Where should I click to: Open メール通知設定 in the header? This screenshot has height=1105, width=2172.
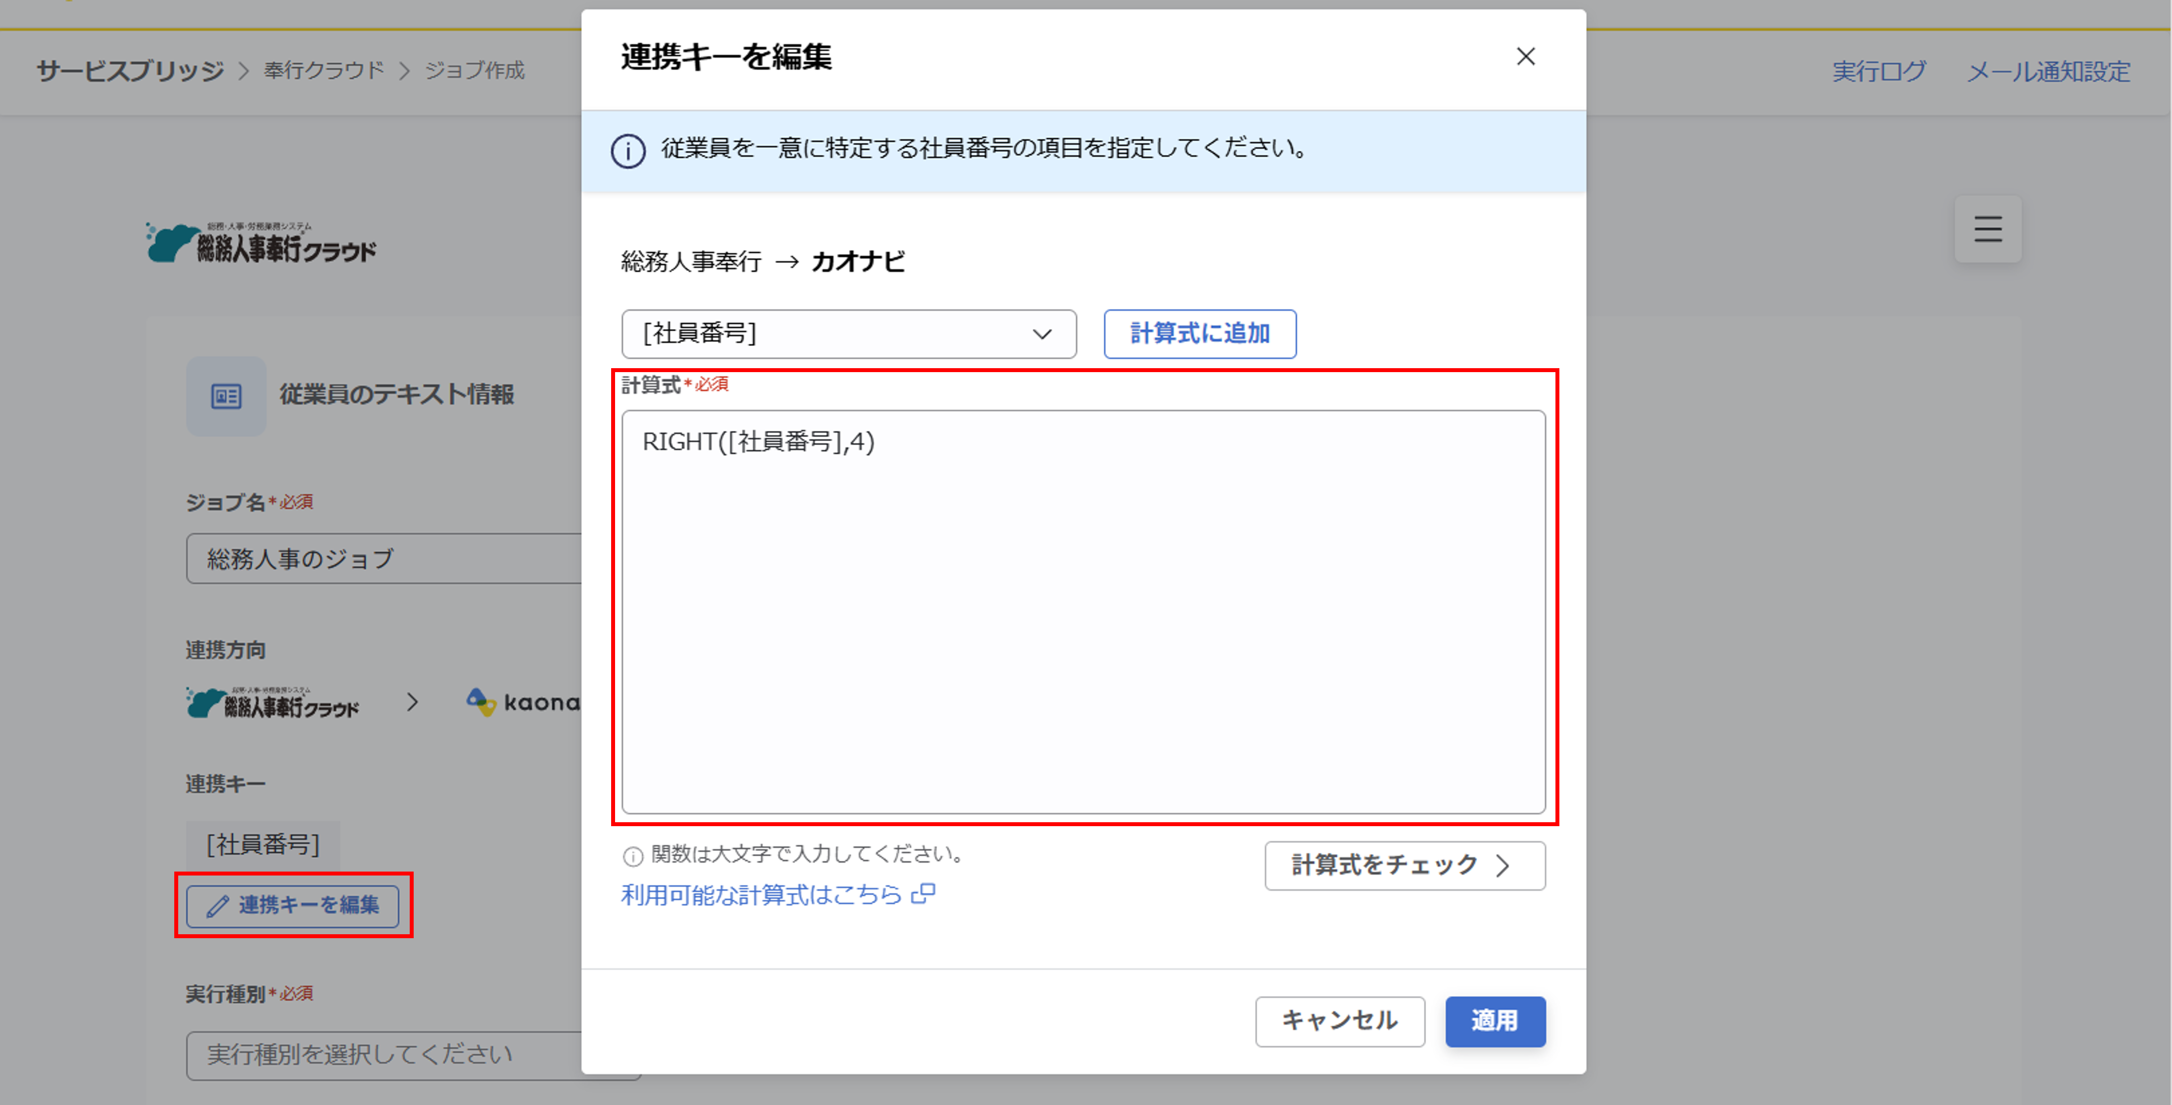(2049, 72)
